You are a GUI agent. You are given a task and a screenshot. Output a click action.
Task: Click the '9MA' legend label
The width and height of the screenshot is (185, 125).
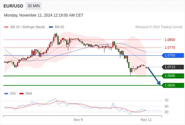[29, 93]
